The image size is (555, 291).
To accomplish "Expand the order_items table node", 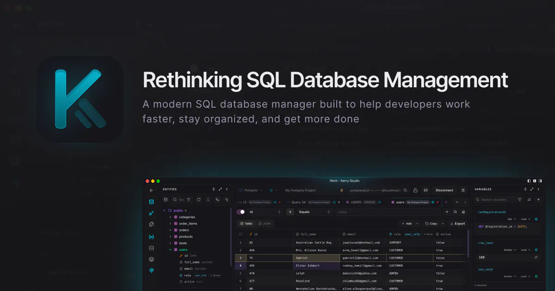I will [x=170, y=224].
